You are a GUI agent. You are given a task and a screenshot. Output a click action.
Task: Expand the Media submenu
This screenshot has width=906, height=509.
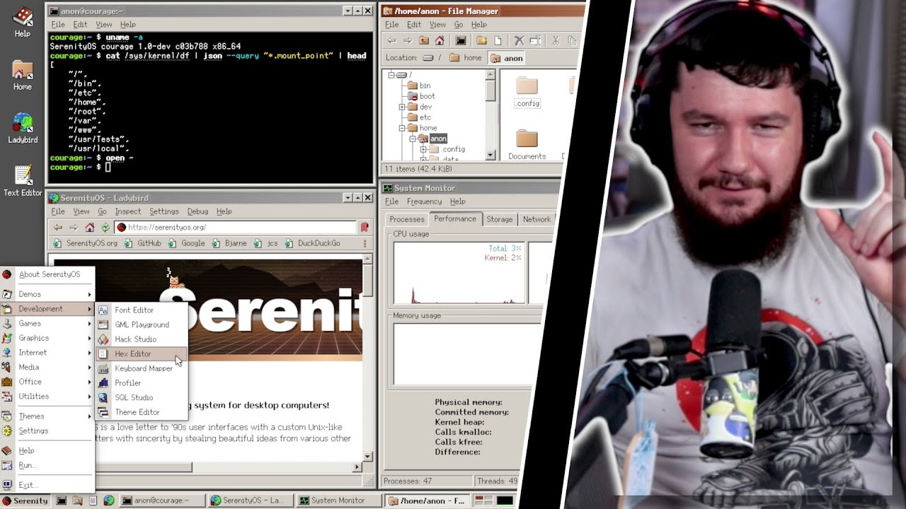[47, 367]
